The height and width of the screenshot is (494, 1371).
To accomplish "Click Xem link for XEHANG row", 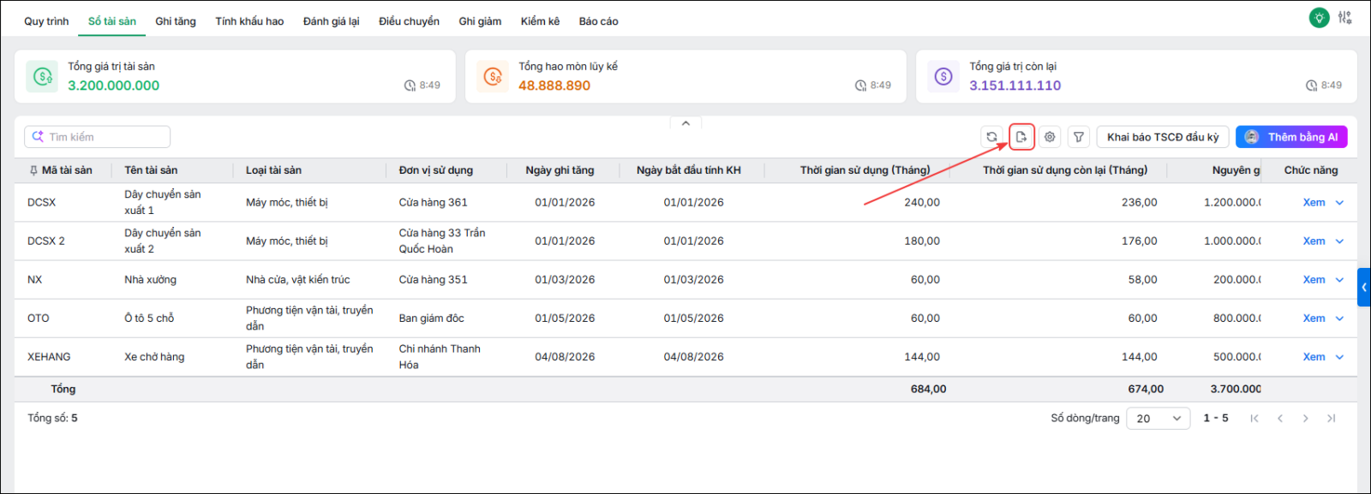I will 1314,357.
